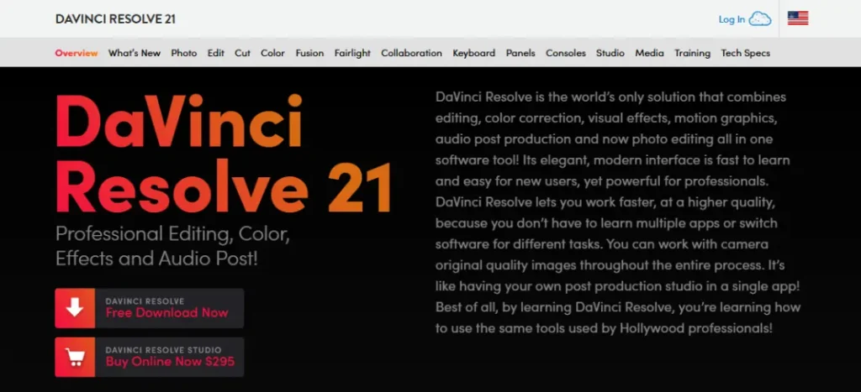This screenshot has height=392, width=861.
Task: Open the Log In link
Action: [732, 19]
